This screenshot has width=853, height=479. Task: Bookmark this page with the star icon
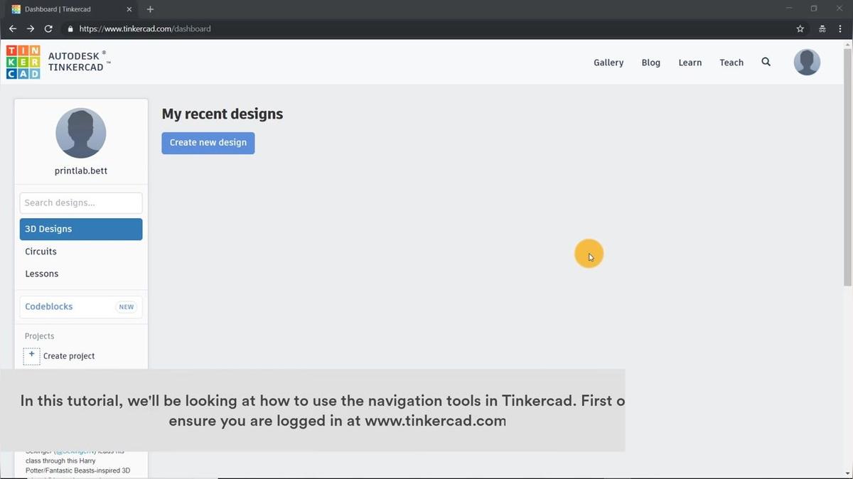[800, 29]
